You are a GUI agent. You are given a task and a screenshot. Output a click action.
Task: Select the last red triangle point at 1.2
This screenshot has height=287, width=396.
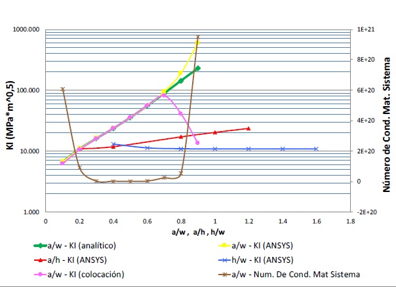248,128
